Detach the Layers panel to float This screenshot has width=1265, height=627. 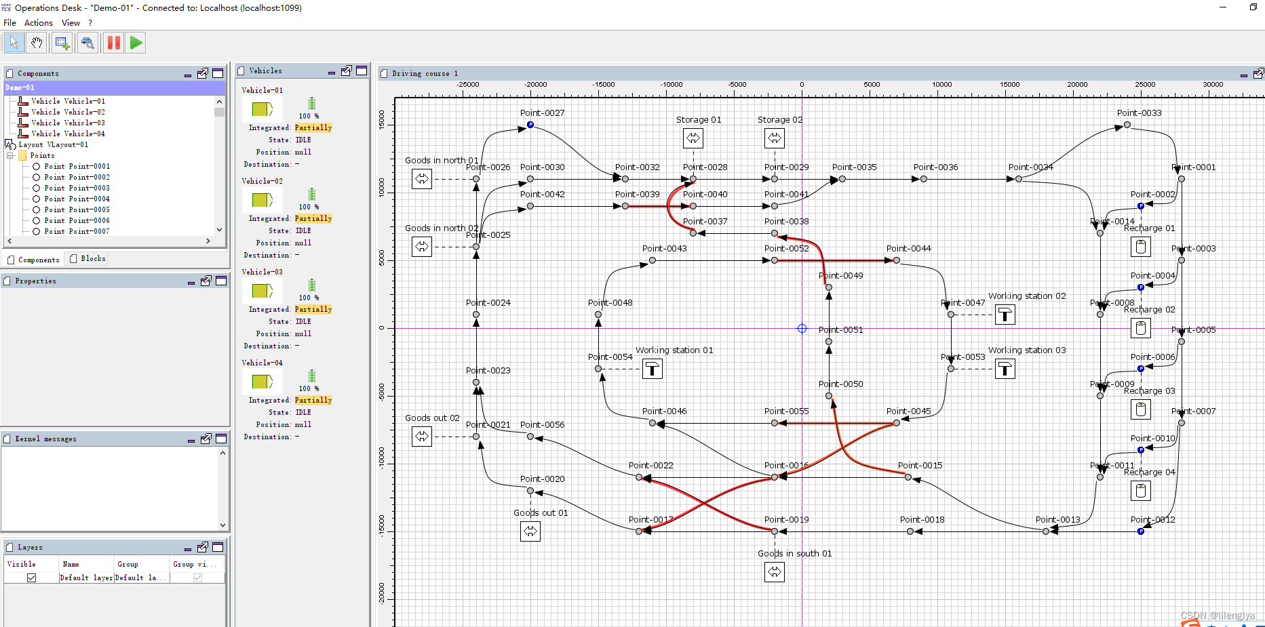(202, 547)
